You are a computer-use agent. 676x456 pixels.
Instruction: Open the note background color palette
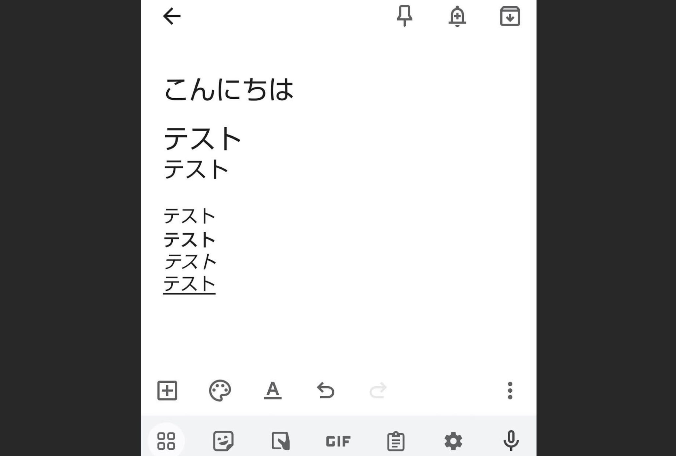(220, 391)
